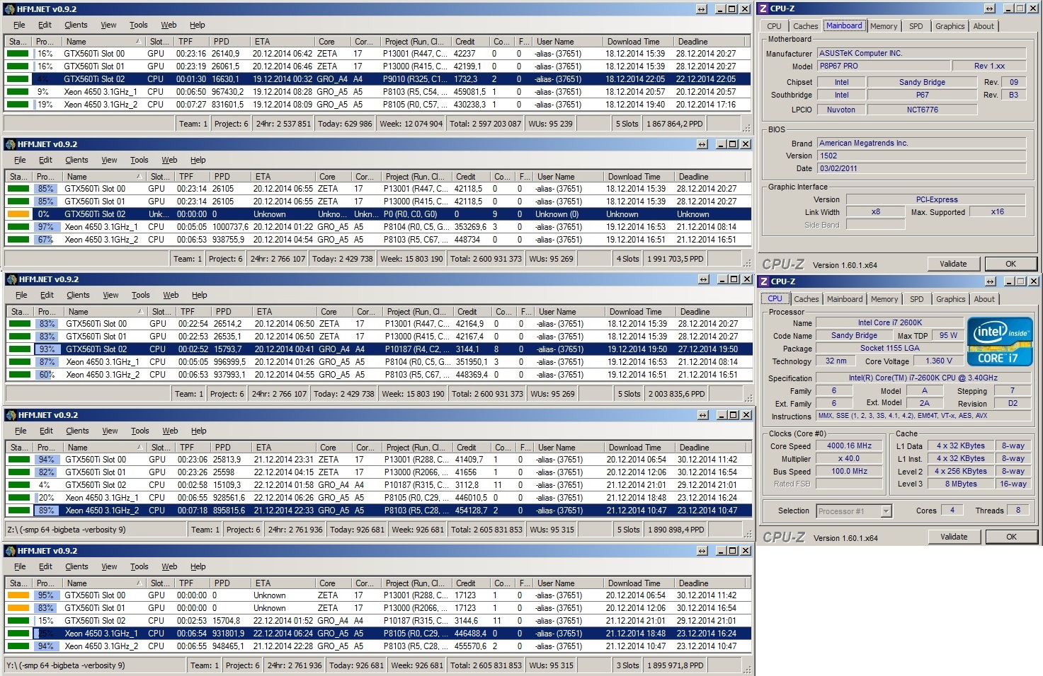Click the '8 MBytes' Level 3 cache value
1043x676 pixels.
tap(961, 484)
